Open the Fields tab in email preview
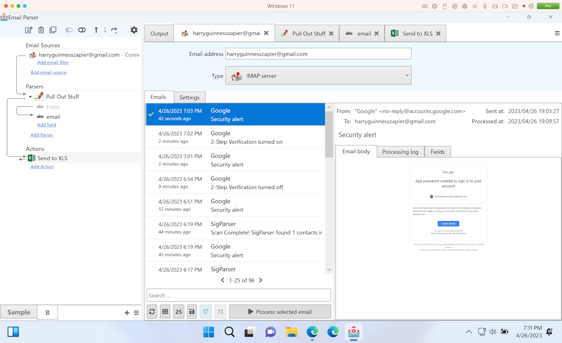The height and width of the screenshot is (343, 562). coord(438,152)
